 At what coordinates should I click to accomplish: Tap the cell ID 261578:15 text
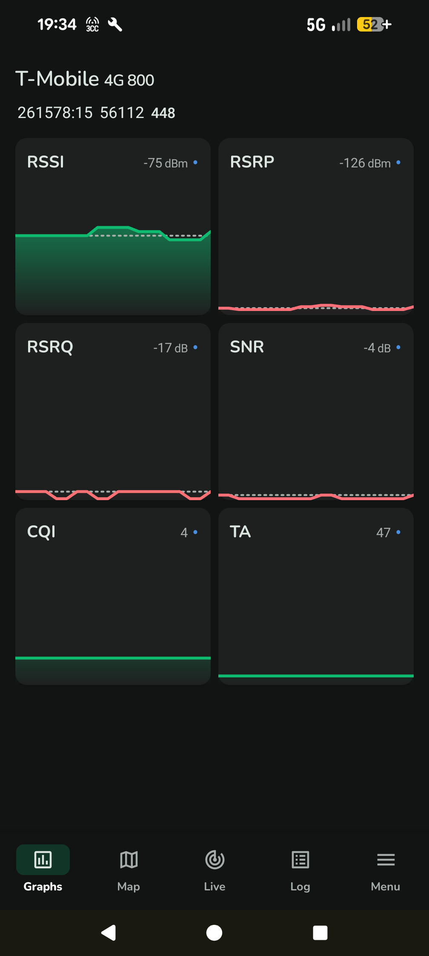tap(55, 113)
